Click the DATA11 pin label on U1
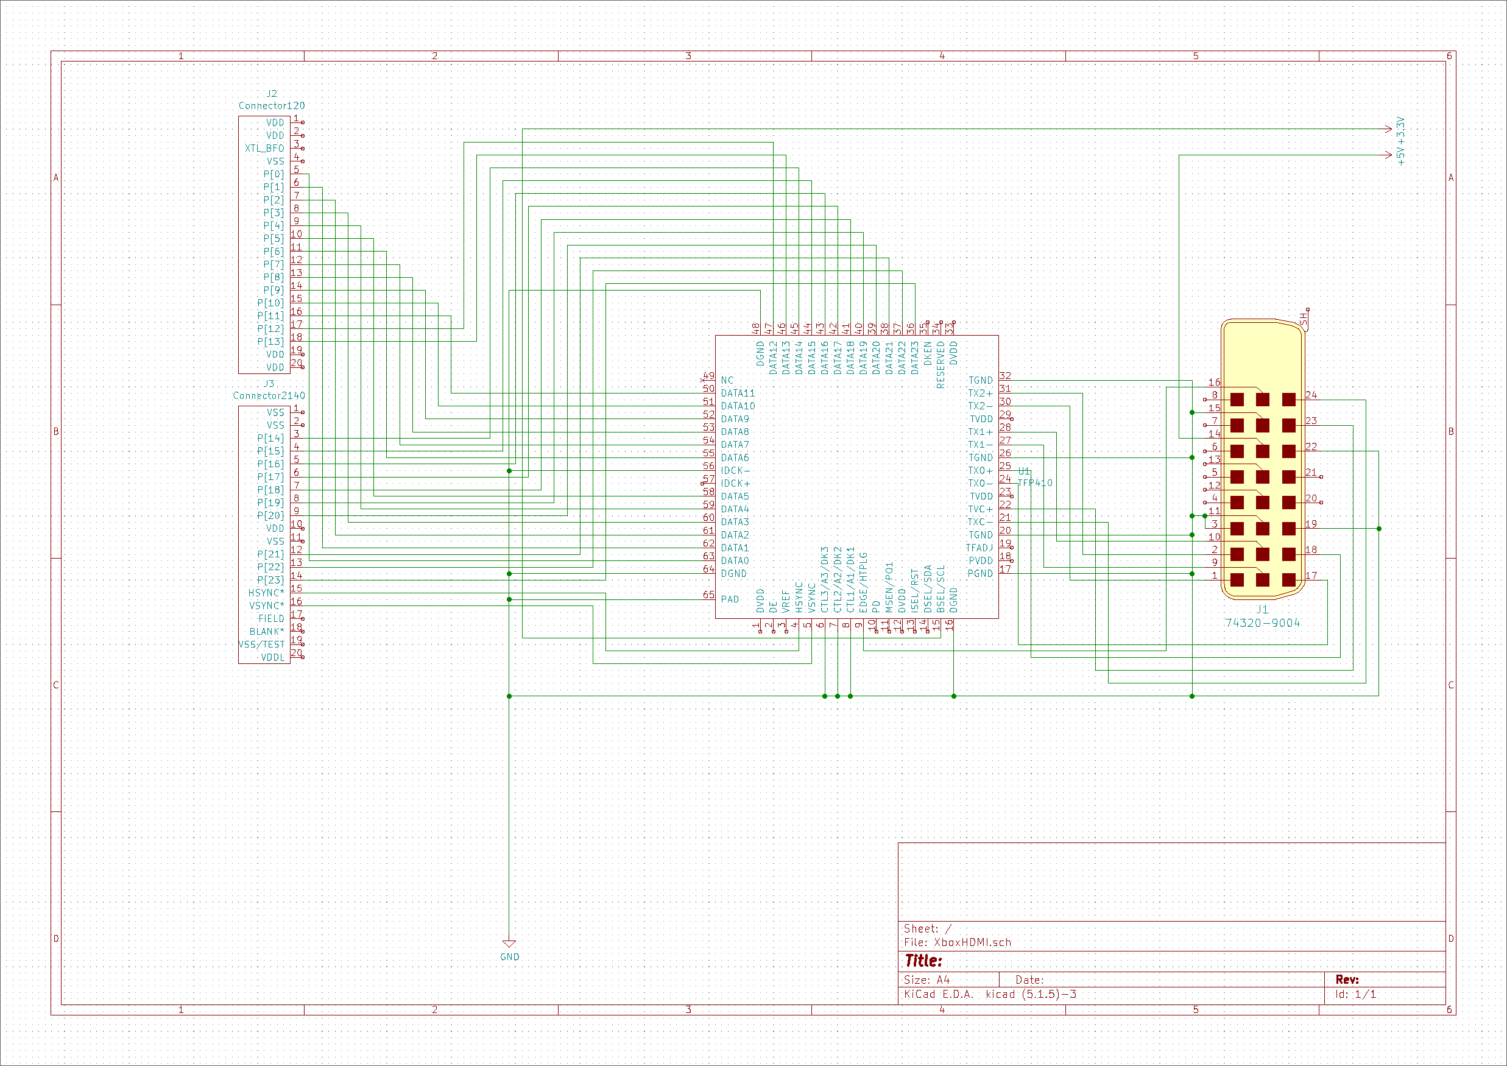The image size is (1507, 1066). pos(738,393)
